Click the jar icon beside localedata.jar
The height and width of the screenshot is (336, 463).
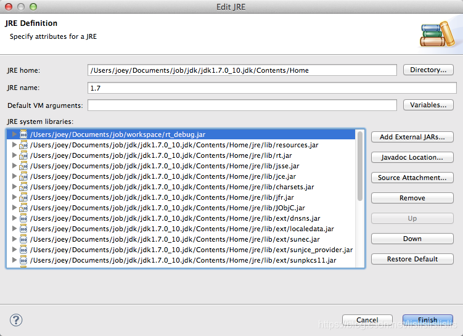[x=23, y=229]
